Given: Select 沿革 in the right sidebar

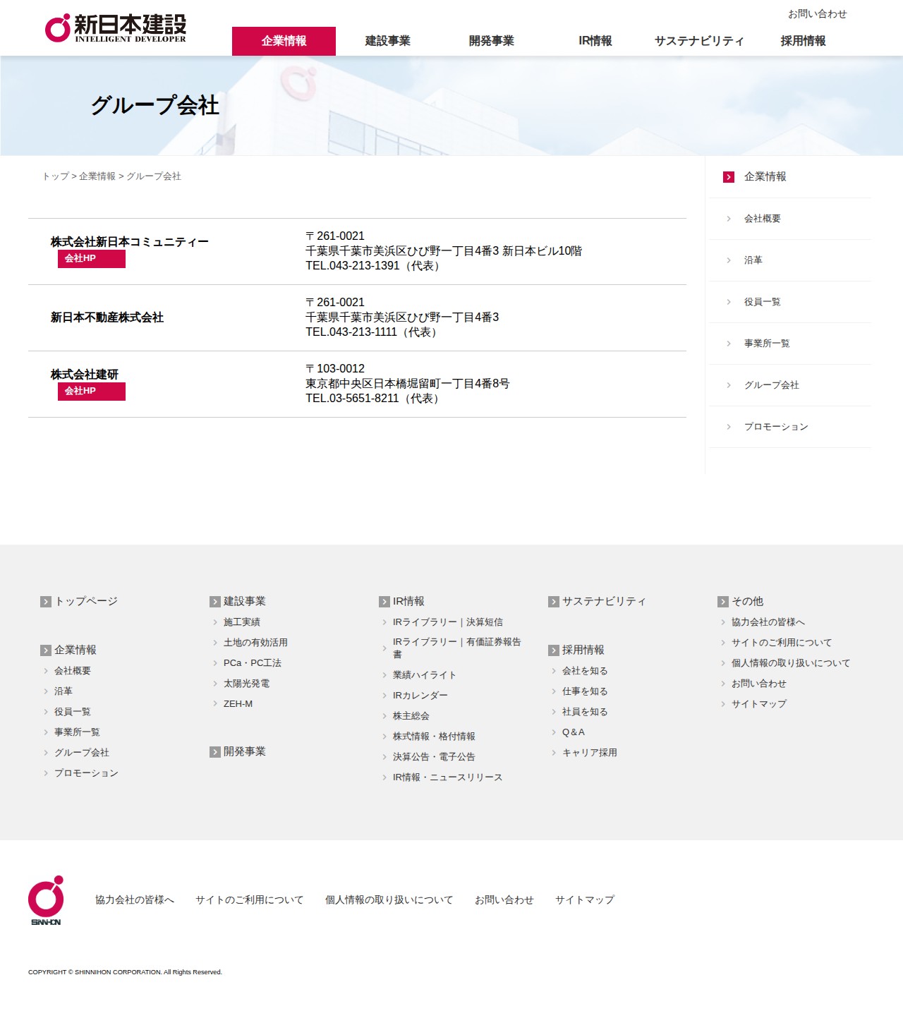Looking at the screenshot, I should (x=753, y=260).
